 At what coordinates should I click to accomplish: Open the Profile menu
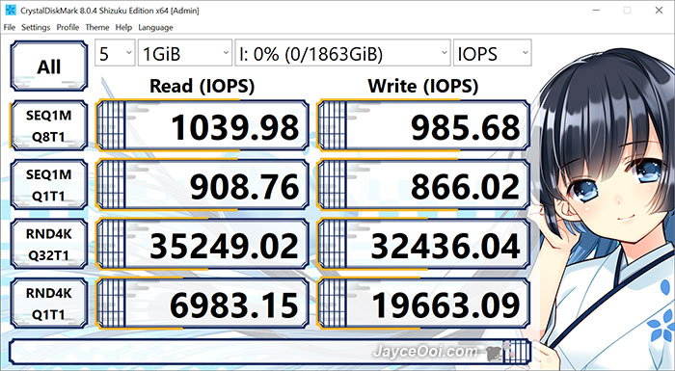coord(67,27)
